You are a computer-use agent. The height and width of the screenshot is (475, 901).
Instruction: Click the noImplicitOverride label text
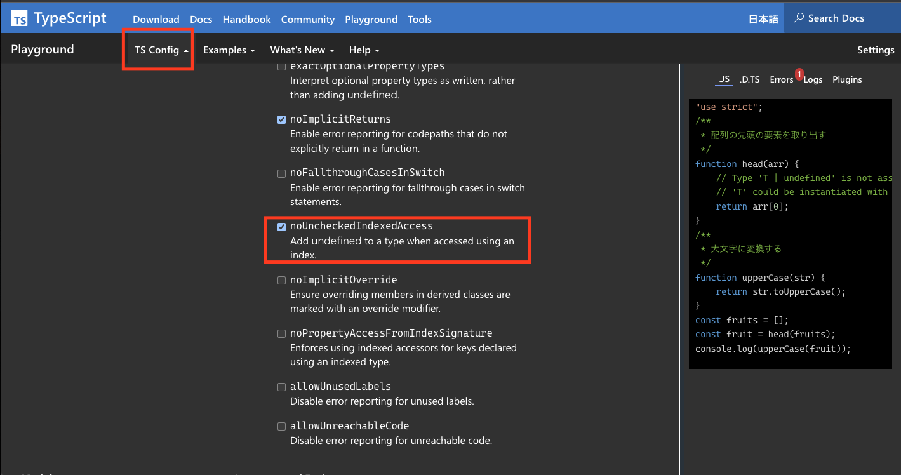pos(344,280)
